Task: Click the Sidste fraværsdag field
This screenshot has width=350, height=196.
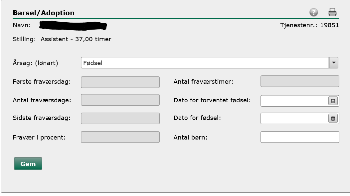Action: pyautogui.click(x=120, y=118)
